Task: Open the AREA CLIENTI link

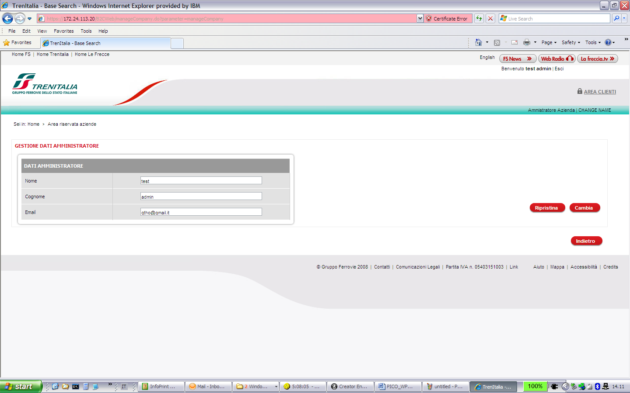Action: click(600, 92)
